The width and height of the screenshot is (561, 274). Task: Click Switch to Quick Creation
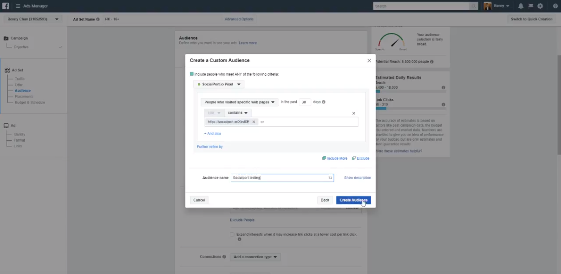(532, 19)
